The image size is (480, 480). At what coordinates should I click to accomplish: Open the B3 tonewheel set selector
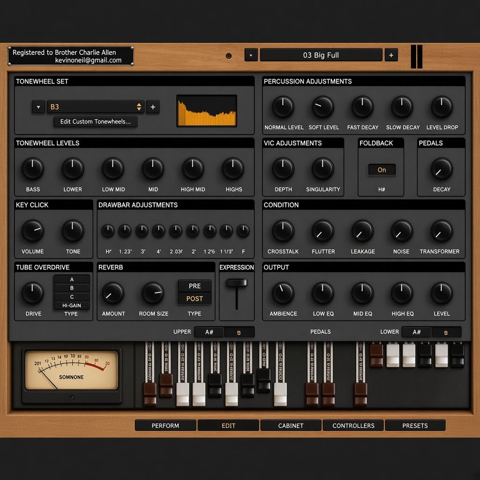click(x=96, y=107)
